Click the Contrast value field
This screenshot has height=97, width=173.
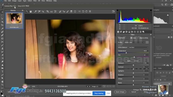click(x=145, y=67)
